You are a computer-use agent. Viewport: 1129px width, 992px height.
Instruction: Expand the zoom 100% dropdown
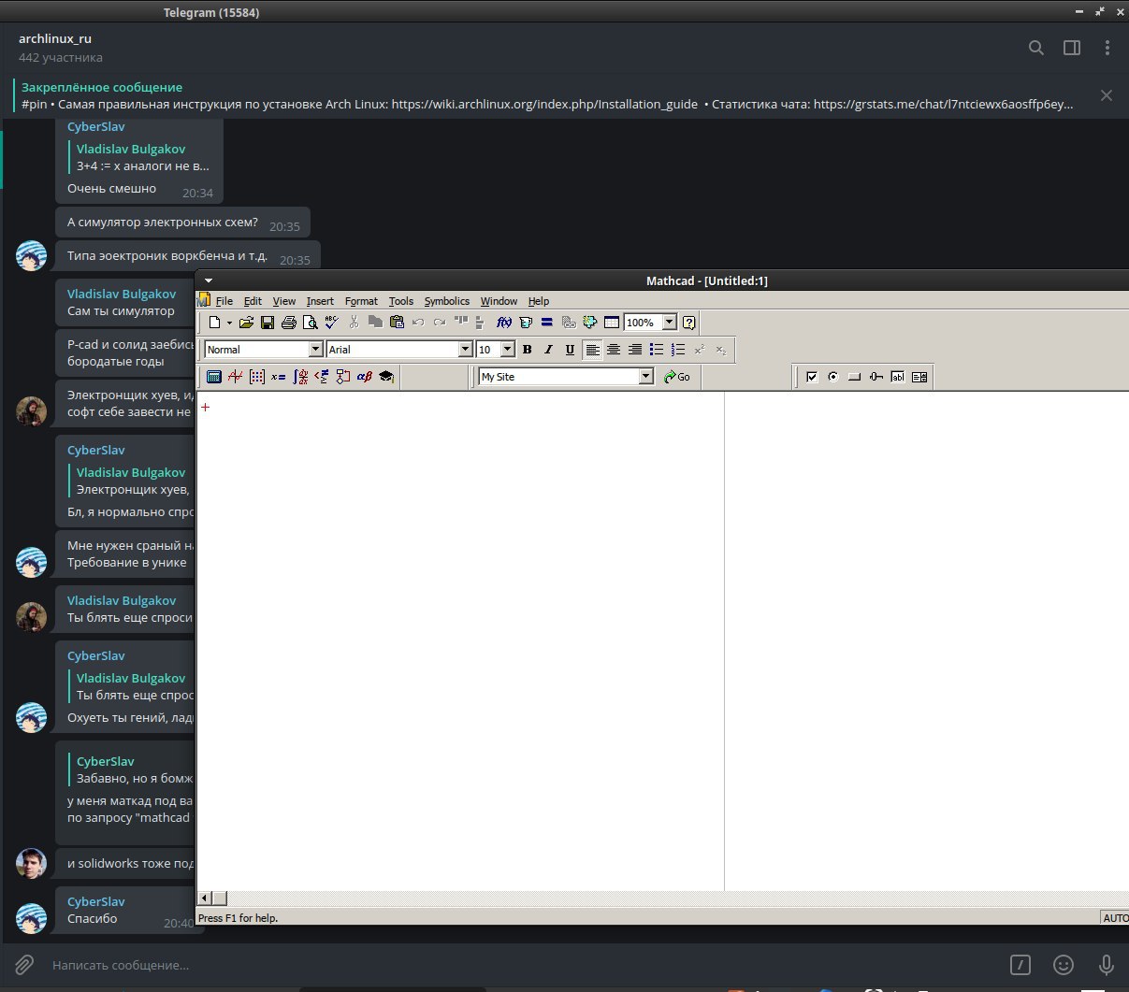tap(670, 323)
